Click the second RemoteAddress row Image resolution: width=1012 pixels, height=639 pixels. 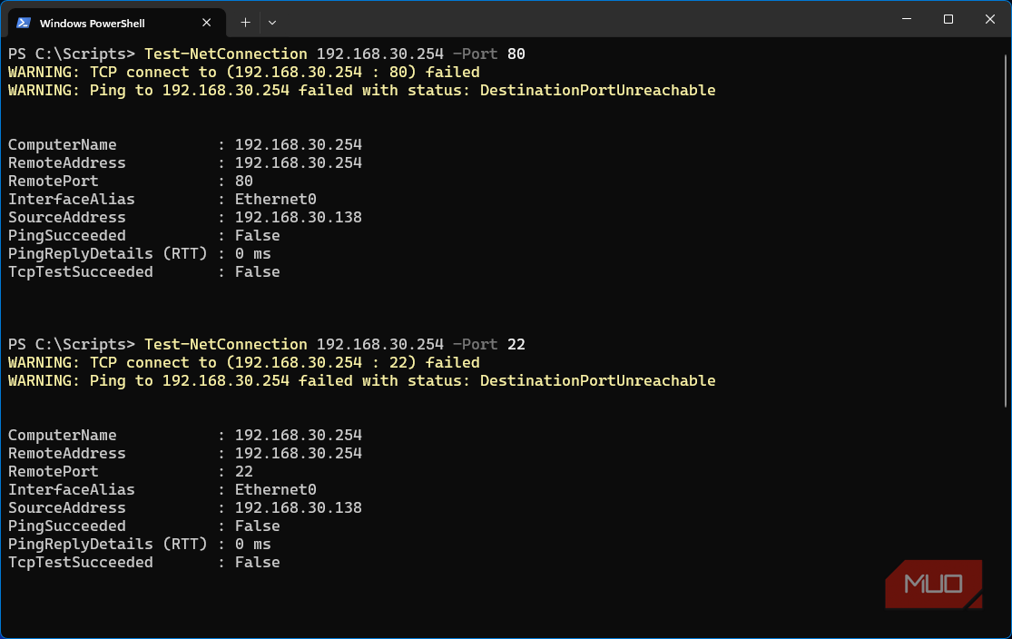click(x=185, y=453)
